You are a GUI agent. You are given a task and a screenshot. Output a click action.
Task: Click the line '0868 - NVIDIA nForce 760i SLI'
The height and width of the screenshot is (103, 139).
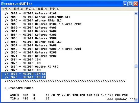tap(33, 42)
